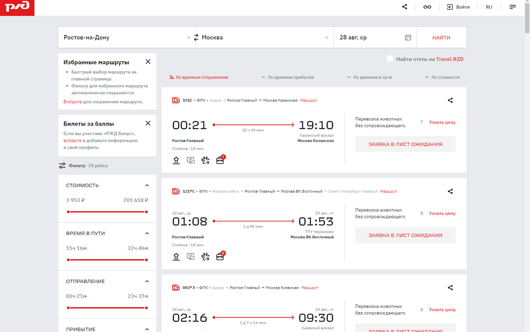Clear the Ростов-на-Дону departure field
The width and height of the screenshot is (530, 332).
click(189, 37)
